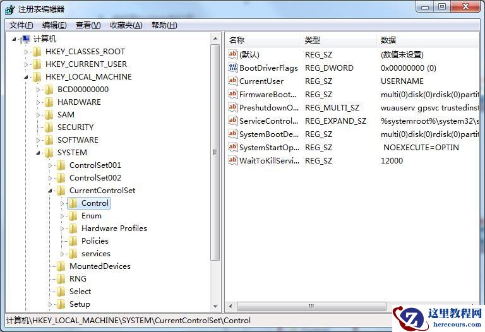Viewport: 485px width, 332px height.
Task: Click the USERNAME data cell
Action: 402,81
